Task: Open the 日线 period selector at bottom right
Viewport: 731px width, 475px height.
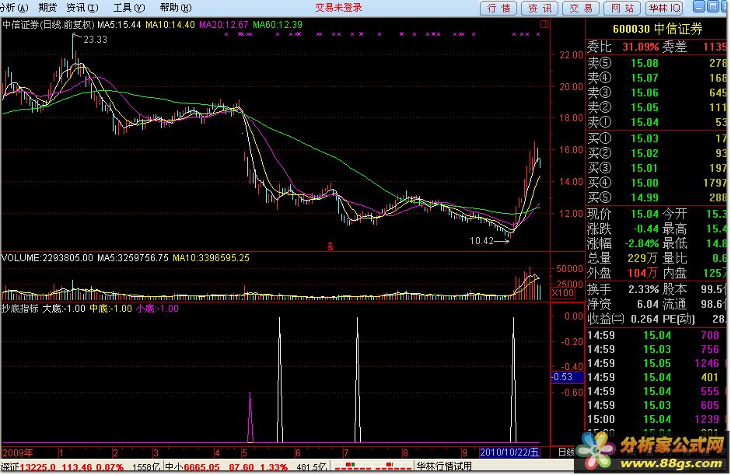Action: coord(566,452)
